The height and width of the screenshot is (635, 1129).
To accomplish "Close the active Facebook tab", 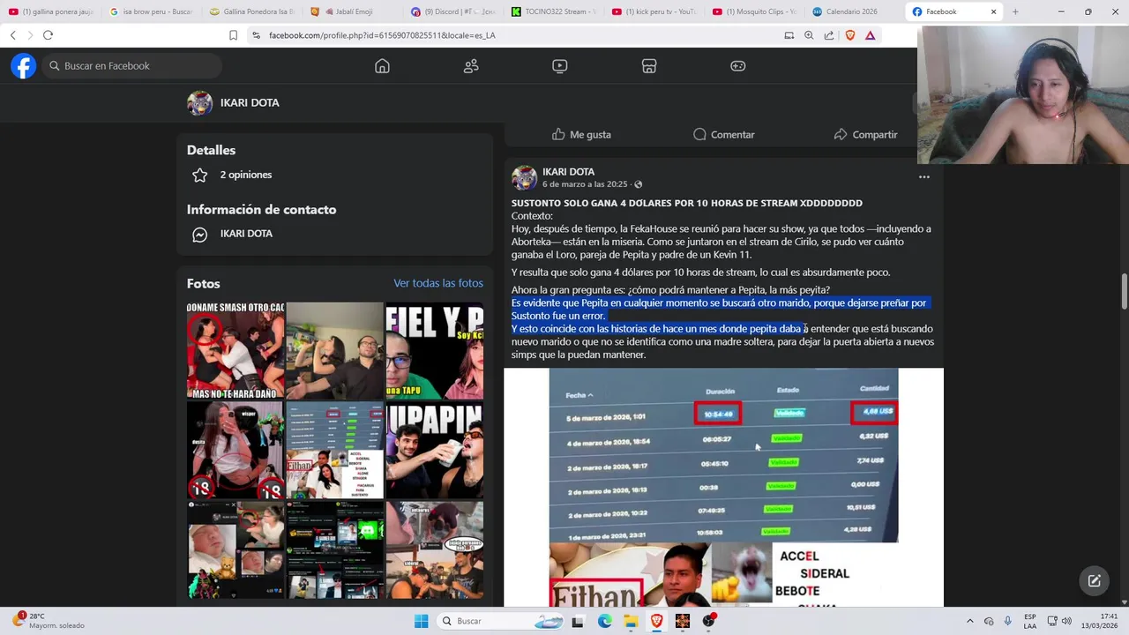I will click(993, 11).
